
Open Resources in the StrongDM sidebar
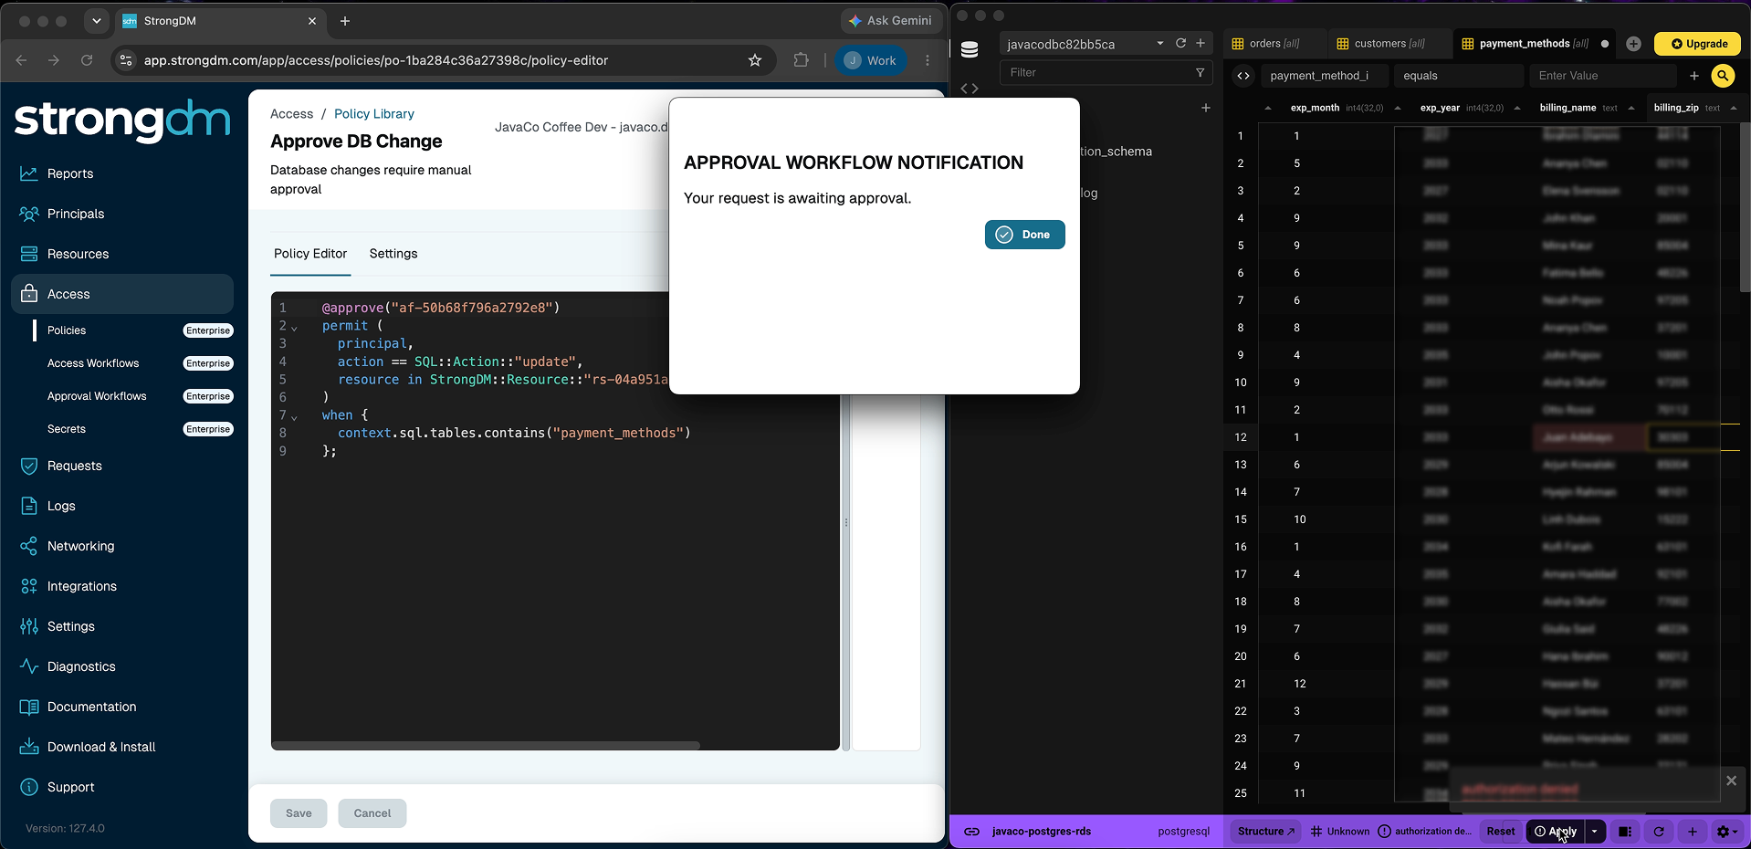(x=78, y=254)
